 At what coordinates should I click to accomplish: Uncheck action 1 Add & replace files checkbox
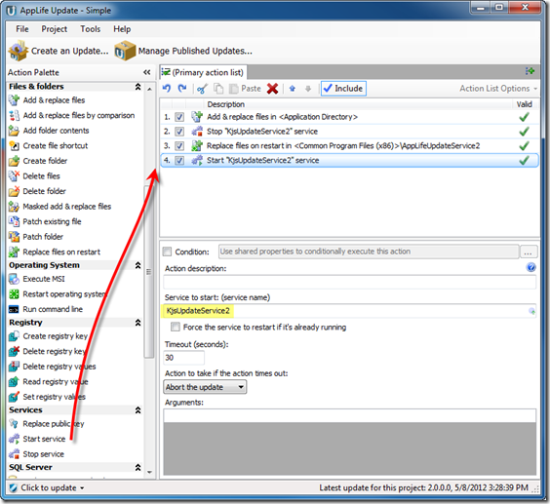click(x=179, y=117)
